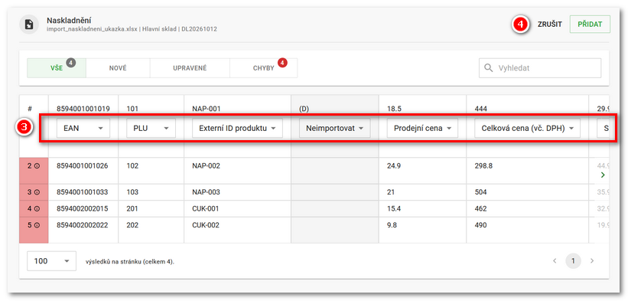Click the EAN cell 8594001001026
628x301 pixels.
tap(83, 165)
